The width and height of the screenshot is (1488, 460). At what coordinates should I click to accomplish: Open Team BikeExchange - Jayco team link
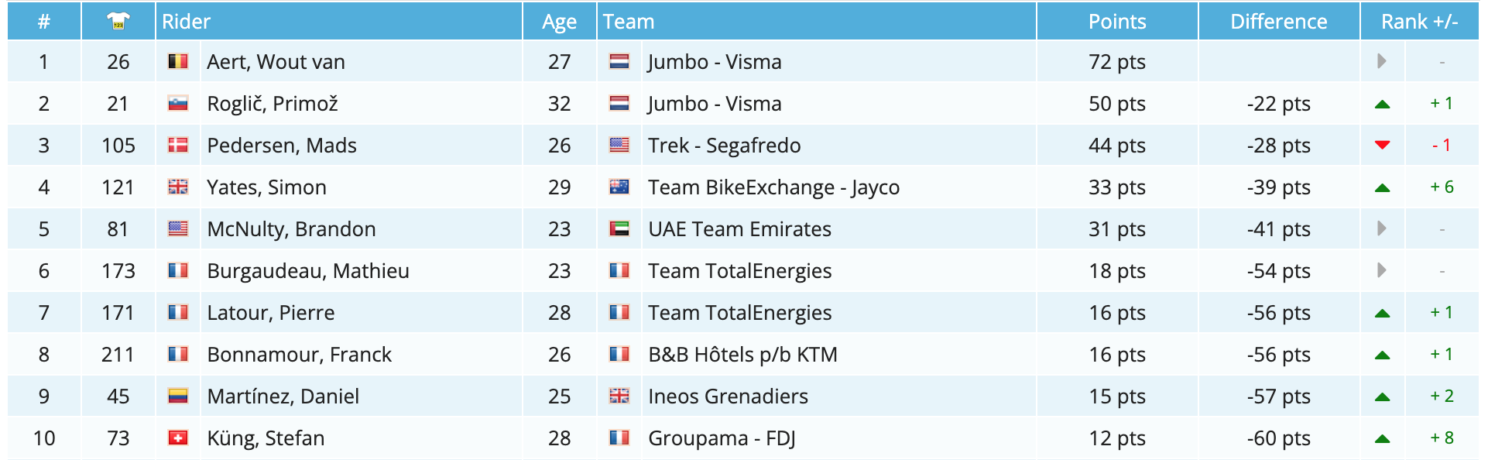click(x=773, y=187)
